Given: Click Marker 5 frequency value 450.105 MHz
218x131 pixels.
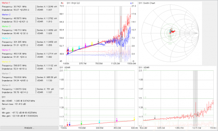Looking at the screenshot, I should [x=20, y=54].
